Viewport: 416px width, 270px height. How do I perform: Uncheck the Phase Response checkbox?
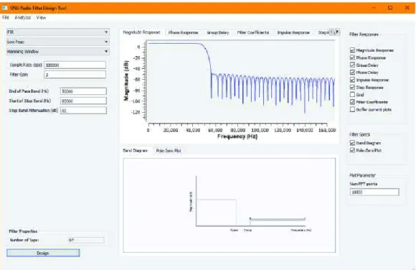352,57
